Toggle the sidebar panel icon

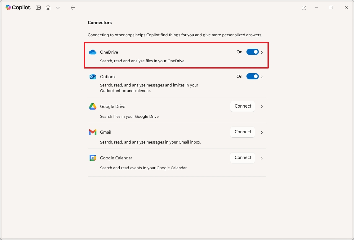tap(38, 8)
